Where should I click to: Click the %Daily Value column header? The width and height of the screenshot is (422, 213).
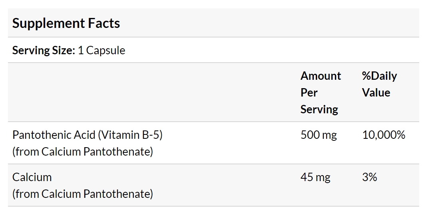[x=379, y=84]
